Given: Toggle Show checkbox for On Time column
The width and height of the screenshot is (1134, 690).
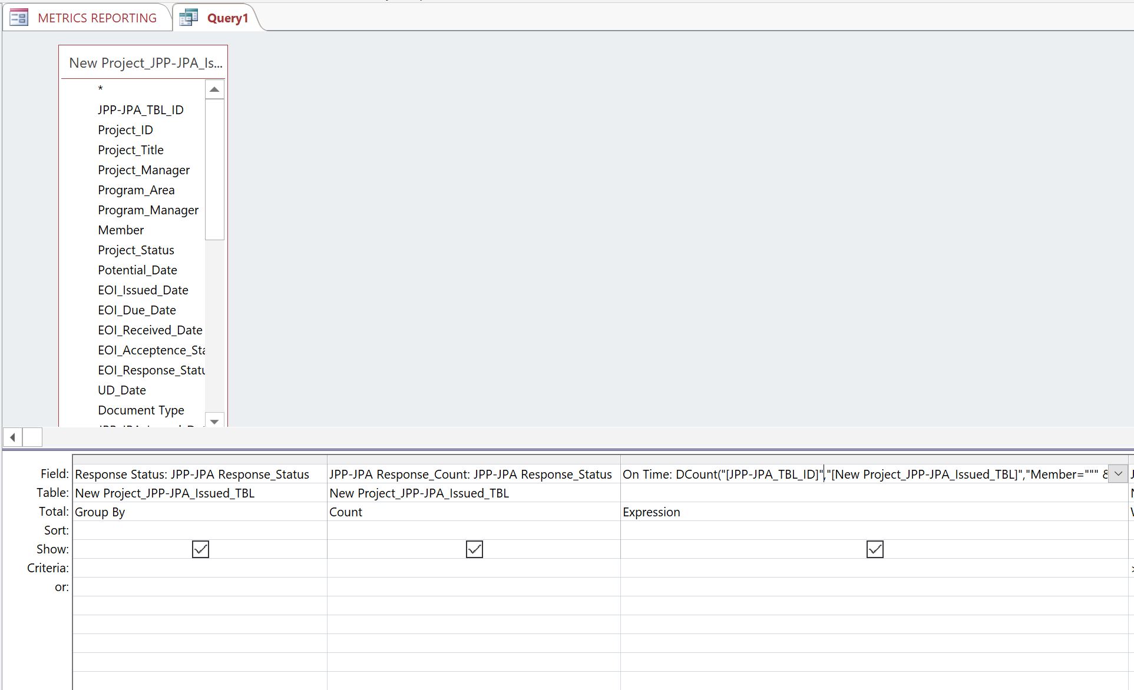Looking at the screenshot, I should tap(875, 549).
